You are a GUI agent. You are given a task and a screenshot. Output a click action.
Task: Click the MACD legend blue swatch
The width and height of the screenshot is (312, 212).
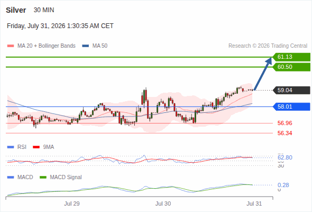pyautogui.click(x=11, y=178)
